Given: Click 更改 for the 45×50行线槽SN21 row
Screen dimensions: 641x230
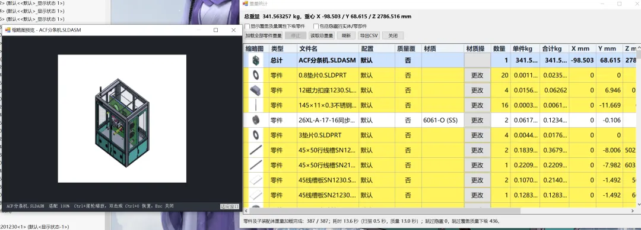Looking at the screenshot, I should coord(477,166).
